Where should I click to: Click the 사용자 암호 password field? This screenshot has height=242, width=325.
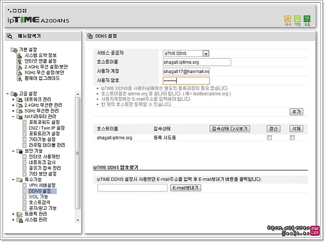point(186,81)
